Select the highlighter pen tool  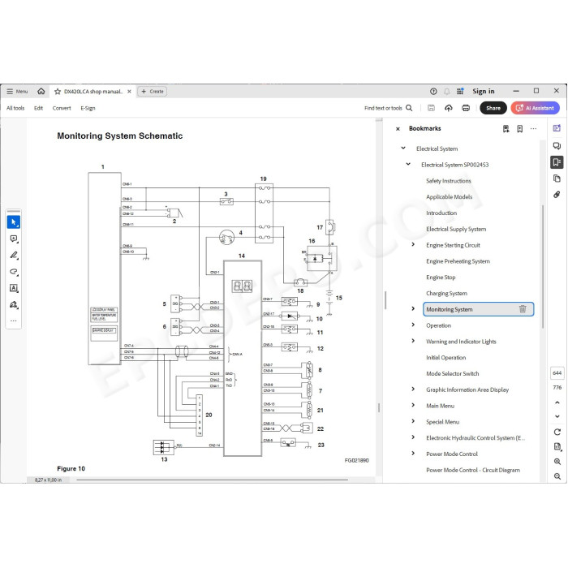pos(14,255)
